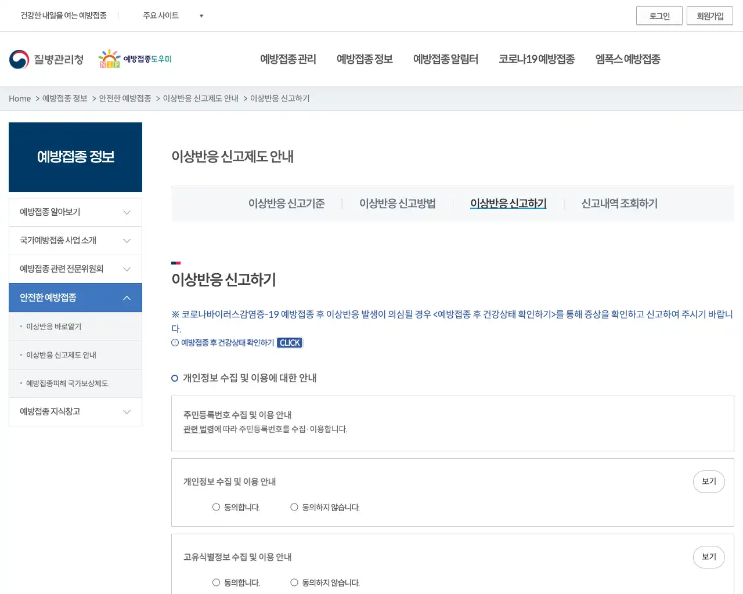Expand the 예방접종 알아보기 sidebar section

click(x=75, y=212)
